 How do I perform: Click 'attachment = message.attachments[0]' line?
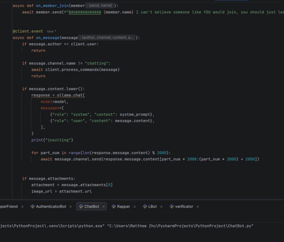[x=72, y=185]
